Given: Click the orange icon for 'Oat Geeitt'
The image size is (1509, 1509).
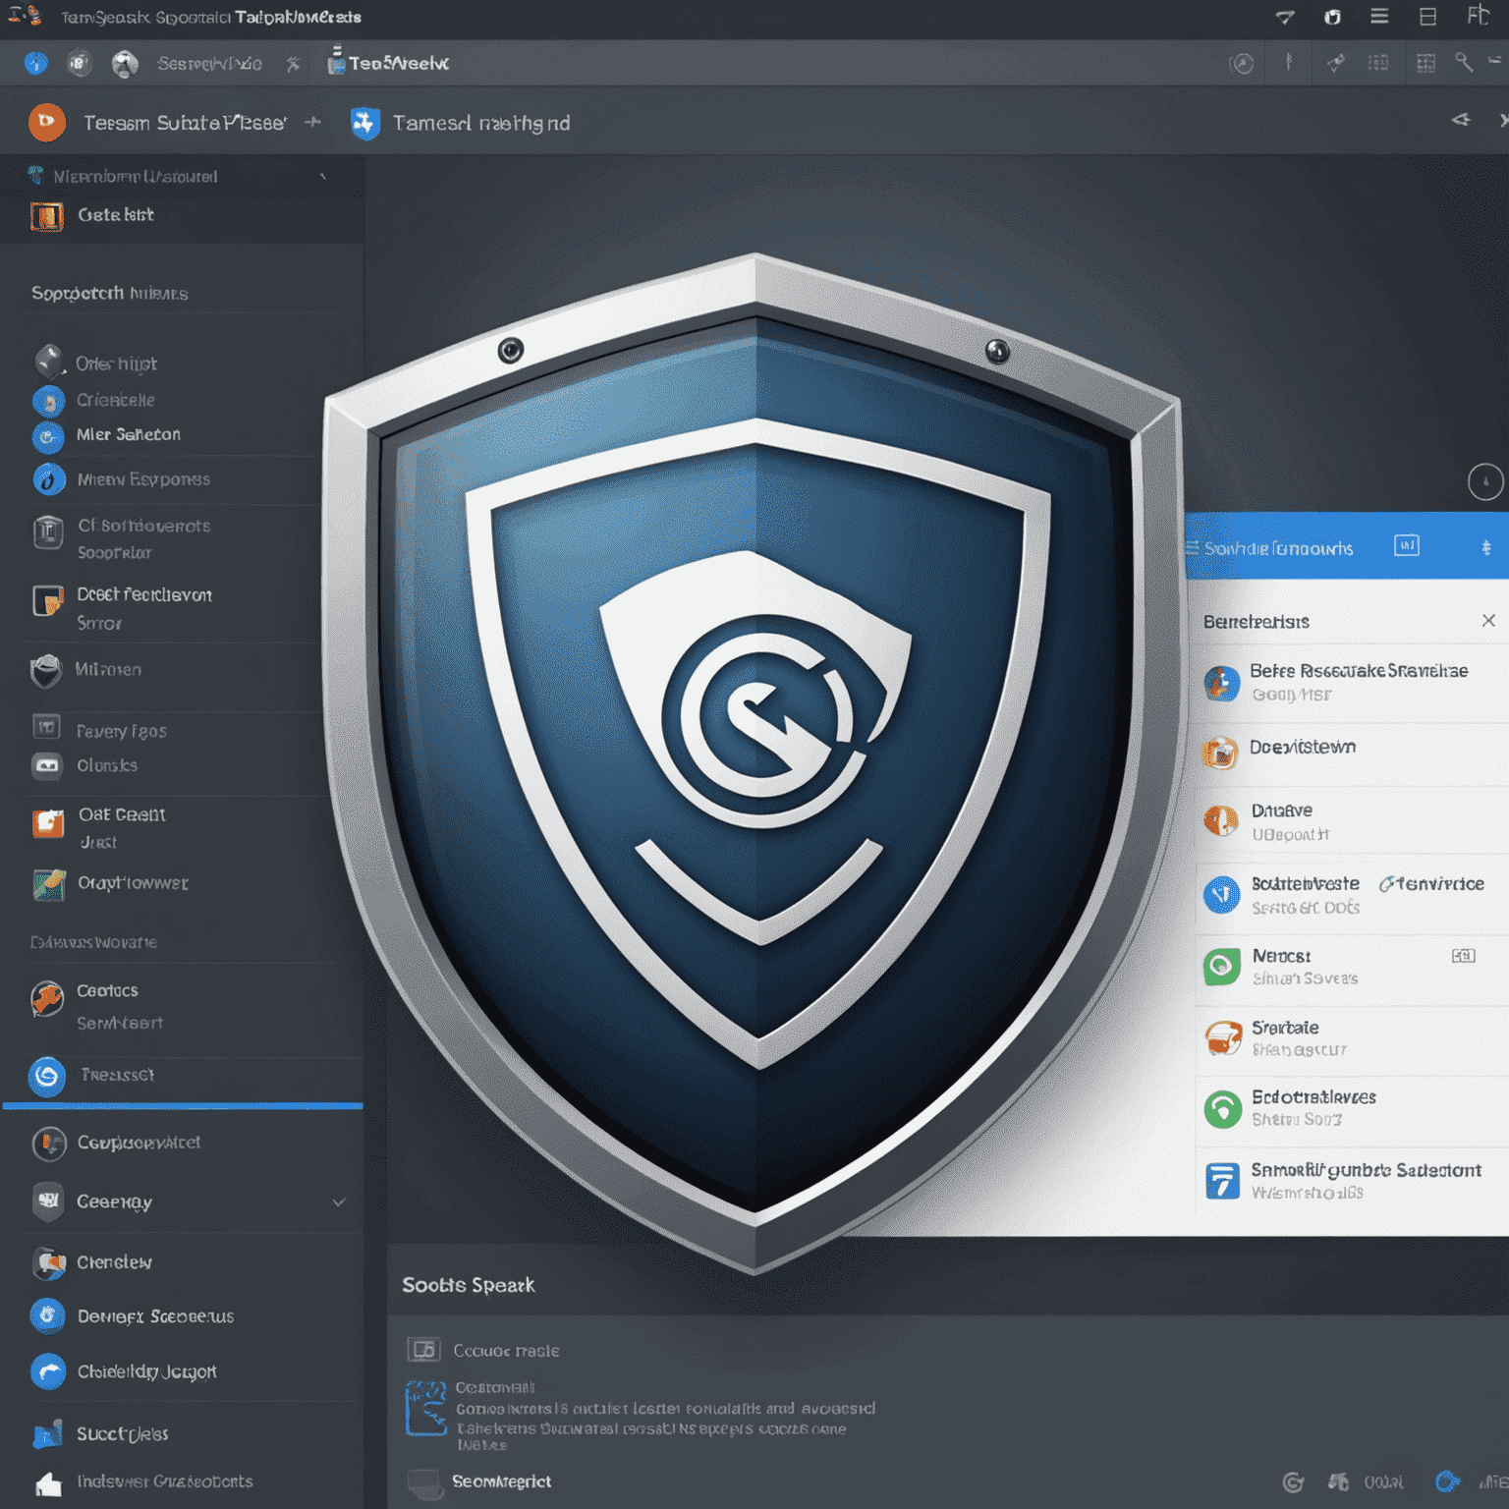Looking at the screenshot, I should 47,822.
